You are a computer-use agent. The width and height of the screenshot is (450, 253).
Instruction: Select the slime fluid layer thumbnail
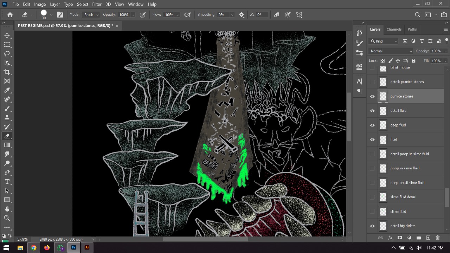click(383, 212)
